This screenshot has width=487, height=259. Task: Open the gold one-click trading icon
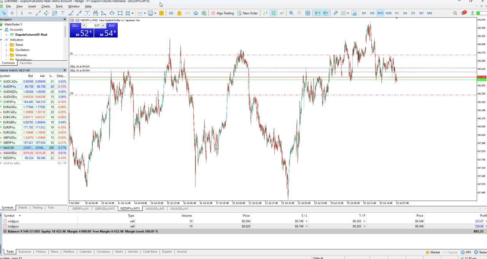[x=161, y=13]
